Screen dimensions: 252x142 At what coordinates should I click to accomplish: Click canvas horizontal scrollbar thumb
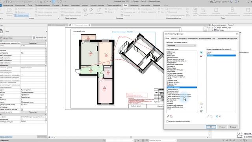(x=131, y=137)
